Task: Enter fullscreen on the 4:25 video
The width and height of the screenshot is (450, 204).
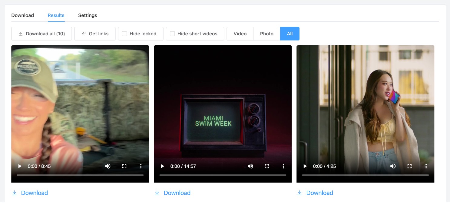Action: click(x=409, y=166)
